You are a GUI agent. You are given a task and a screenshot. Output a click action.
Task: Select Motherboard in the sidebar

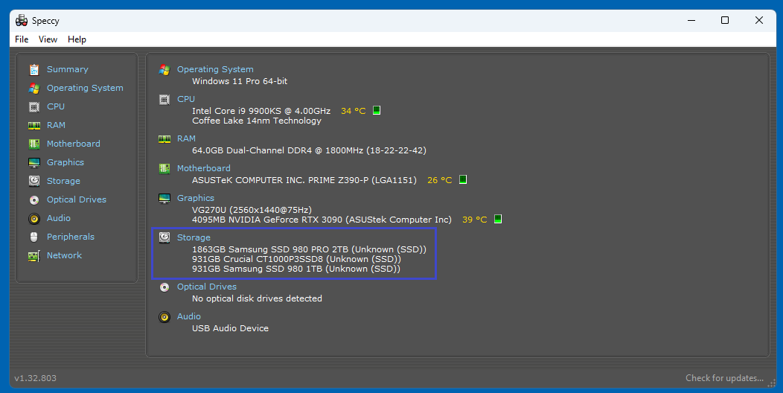point(74,144)
